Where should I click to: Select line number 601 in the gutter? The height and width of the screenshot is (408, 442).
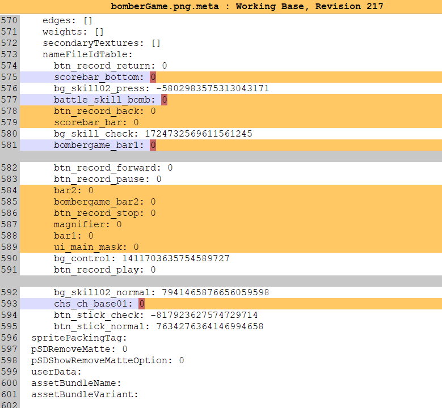pos(9,394)
